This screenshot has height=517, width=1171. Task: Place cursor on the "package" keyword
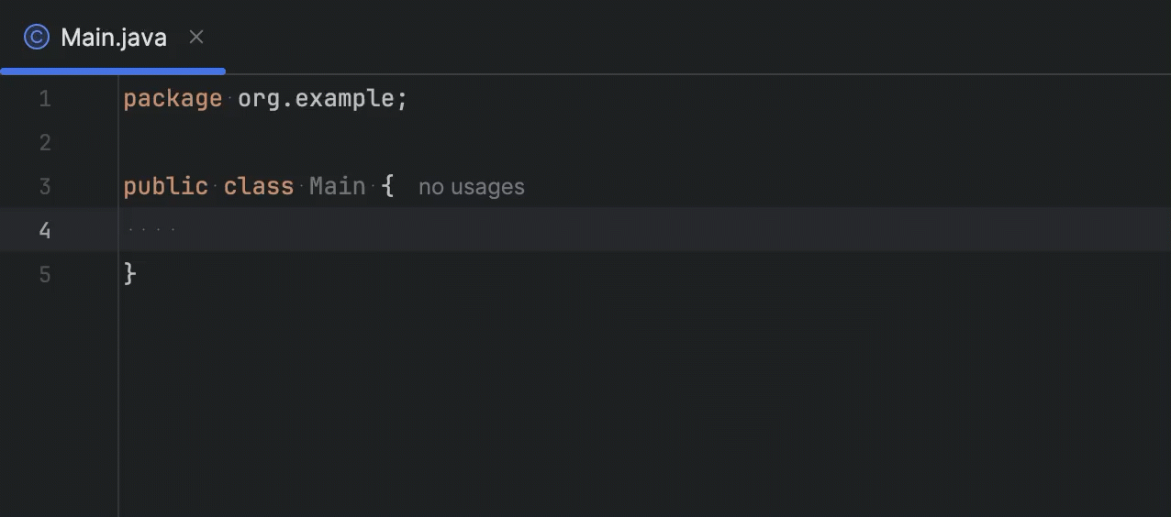[173, 99]
